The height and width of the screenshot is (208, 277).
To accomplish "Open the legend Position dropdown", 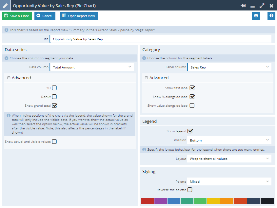I will (x=229, y=140).
